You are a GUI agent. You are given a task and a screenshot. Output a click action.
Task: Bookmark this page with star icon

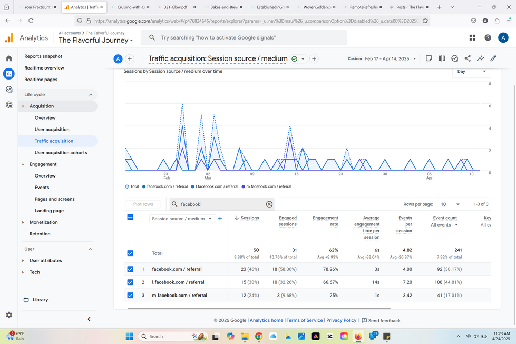pyautogui.click(x=425, y=21)
